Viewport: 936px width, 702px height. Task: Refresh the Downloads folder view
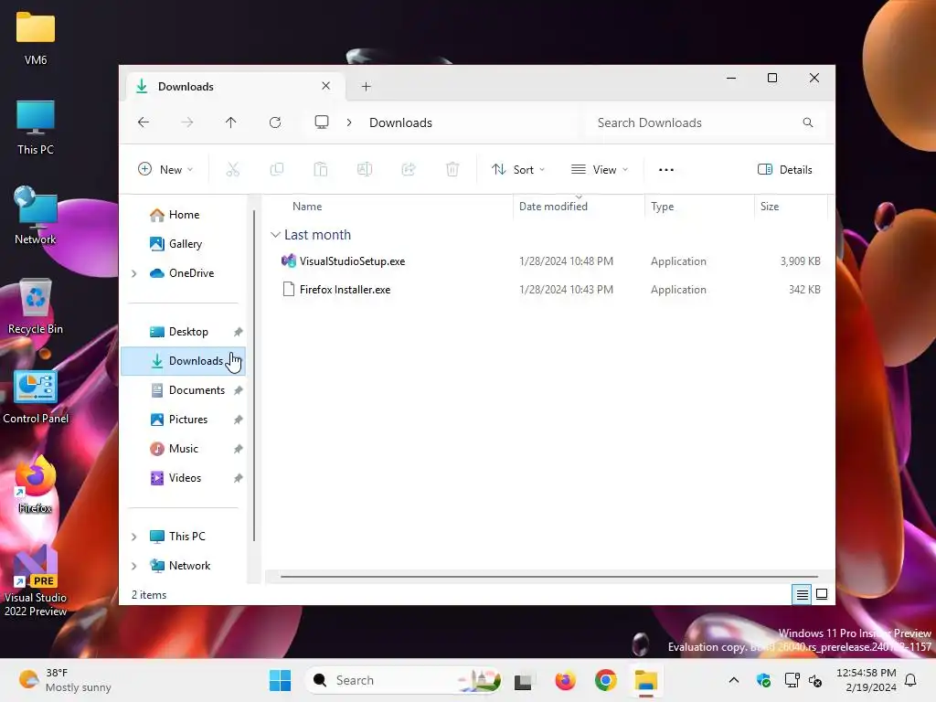pyautogui.click(x=275, y=122)
